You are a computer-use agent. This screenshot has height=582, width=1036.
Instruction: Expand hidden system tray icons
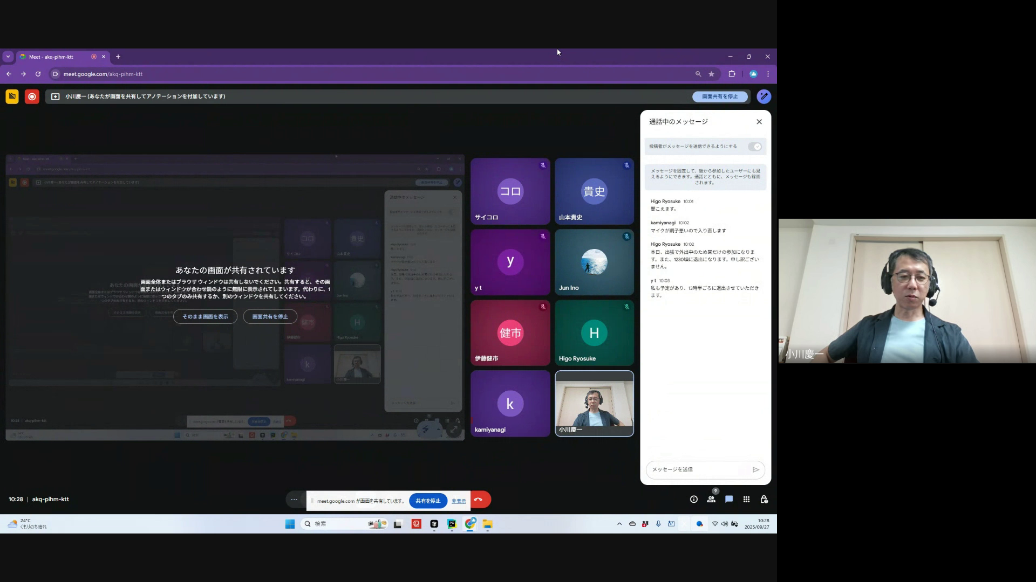pos(619,524)
